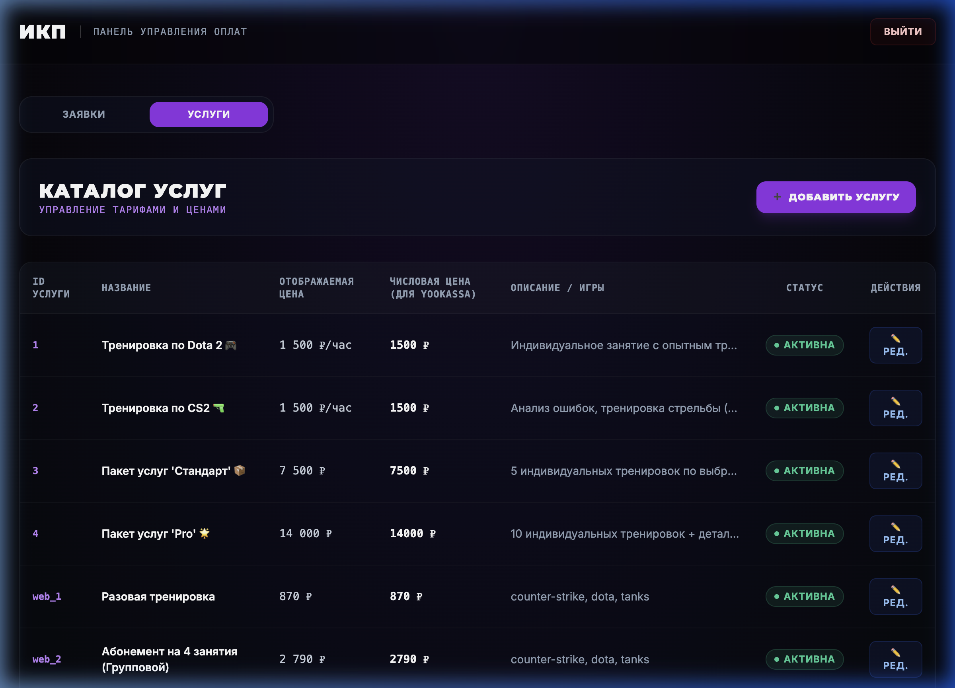Click the service ID 1
Viewport: 955px width, 688px height.
point(36,345)
